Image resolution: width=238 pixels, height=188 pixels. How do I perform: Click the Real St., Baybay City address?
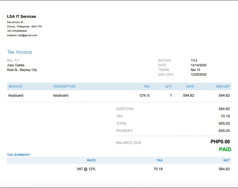tap(22, 70)
